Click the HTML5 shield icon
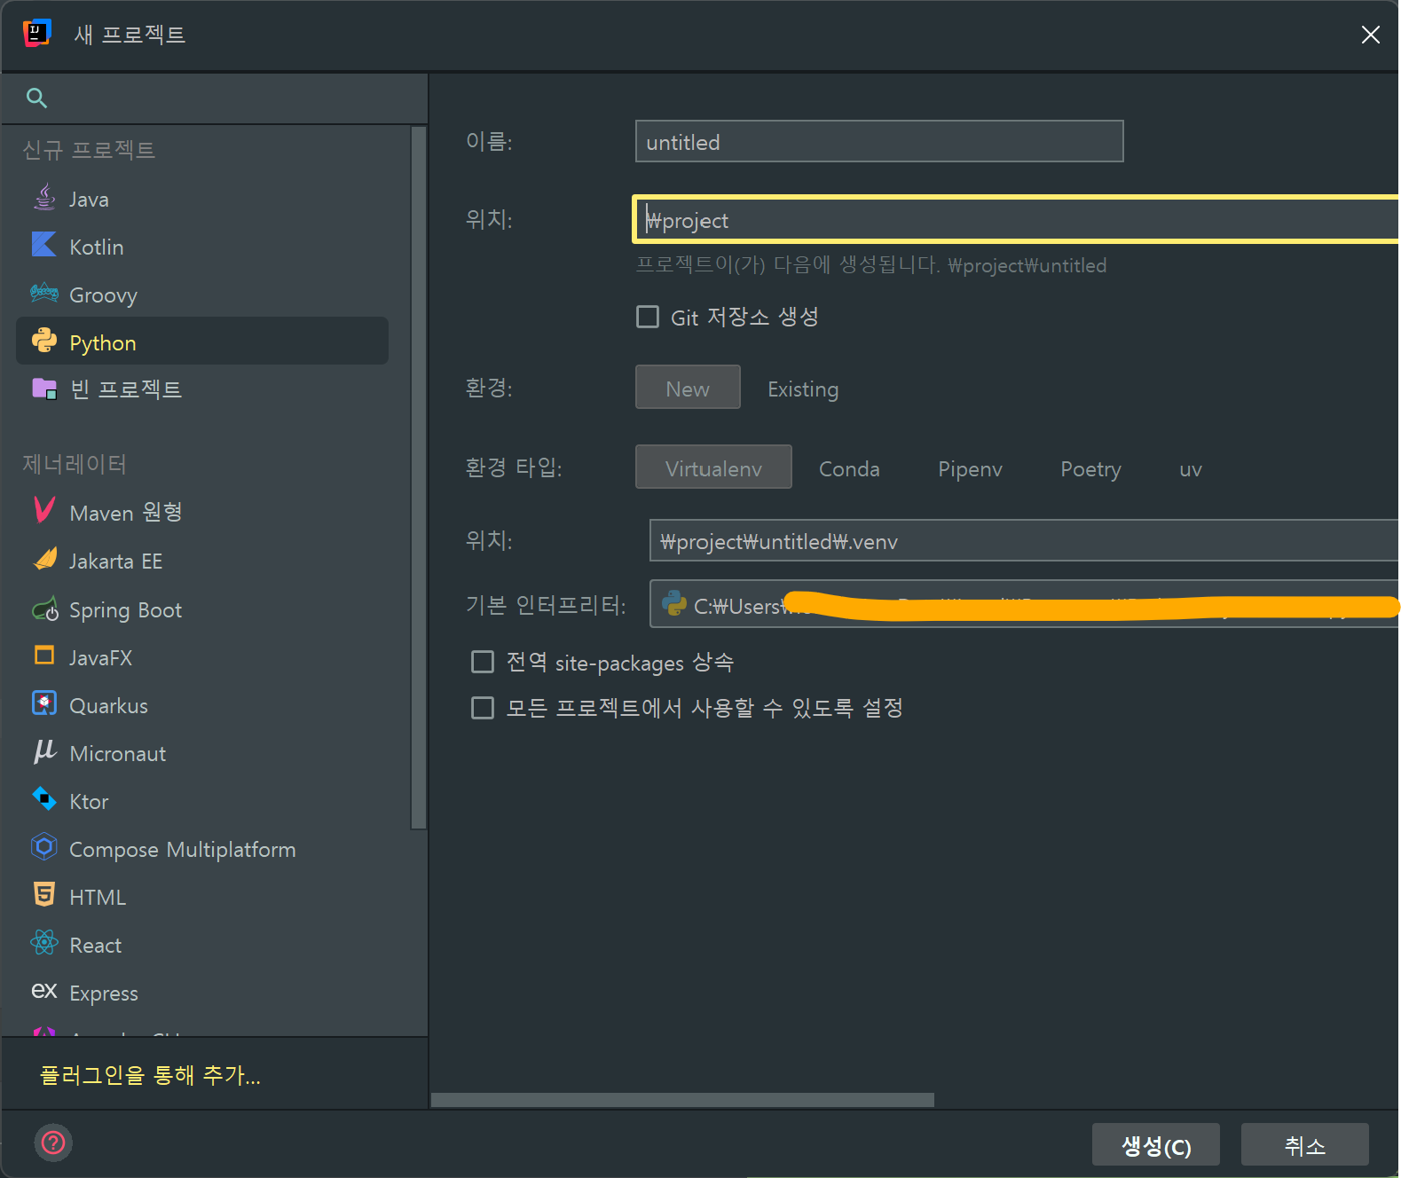The image size is (1401, 1178). click(x=44, y=895)
